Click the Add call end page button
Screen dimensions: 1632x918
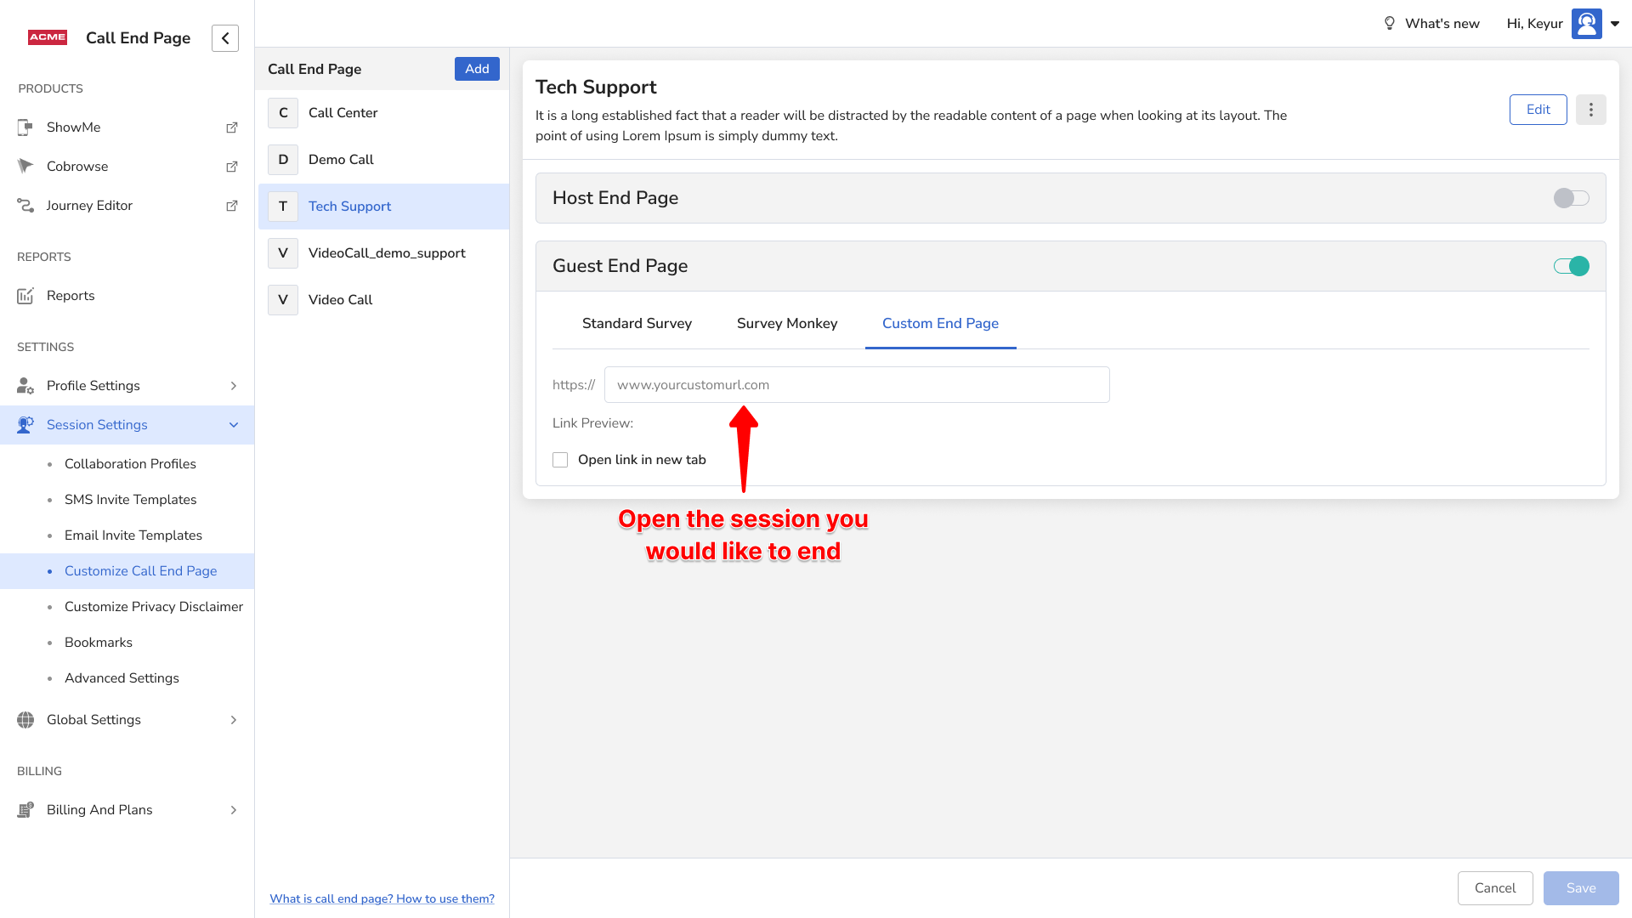pos(477,69)
